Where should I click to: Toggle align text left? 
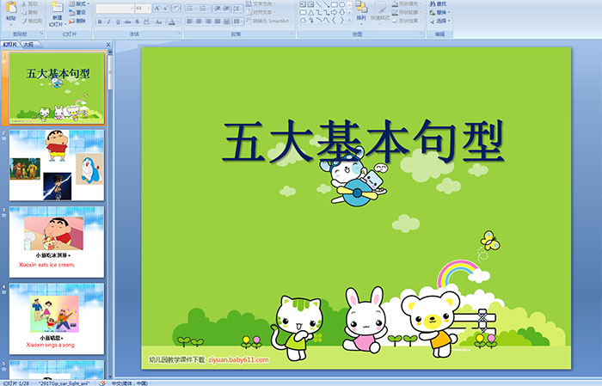tap(189, 21)
